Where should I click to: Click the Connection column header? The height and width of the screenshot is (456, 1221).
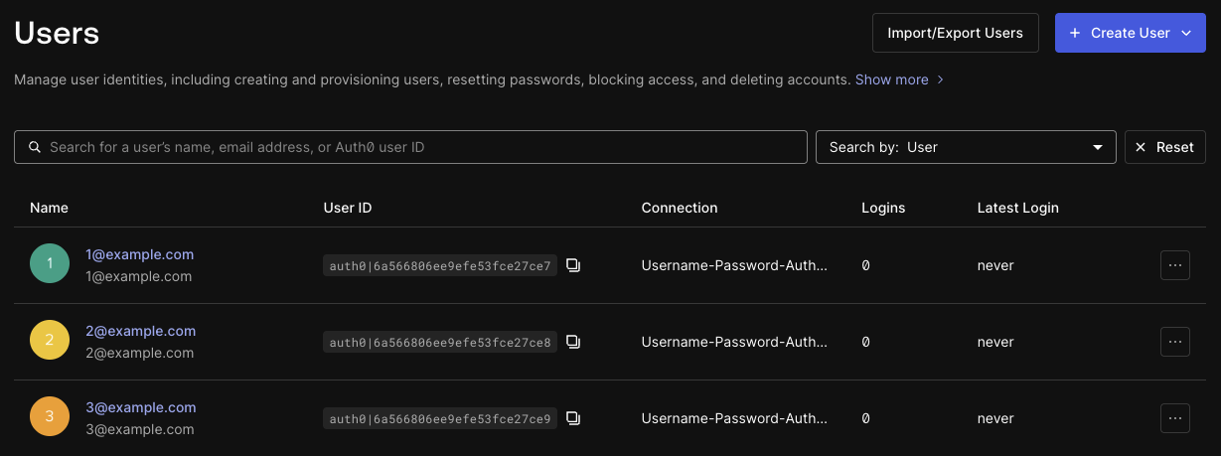(680, 208)
